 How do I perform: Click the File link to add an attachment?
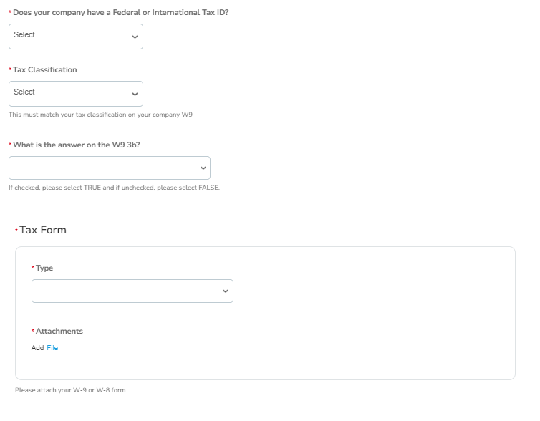click(x=52, y=348)
